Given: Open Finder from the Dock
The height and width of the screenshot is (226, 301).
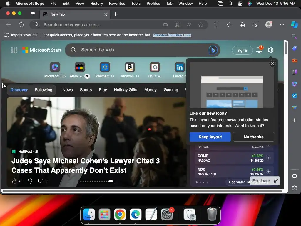Looking at the screenshot, I should pyautogui.click(x=89, y=214).
